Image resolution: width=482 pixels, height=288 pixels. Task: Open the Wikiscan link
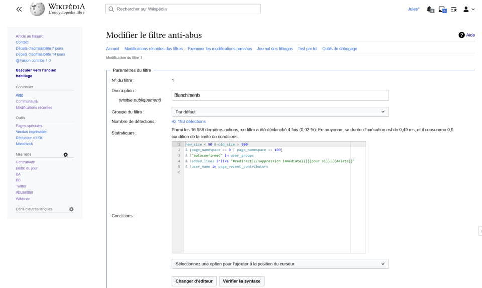23,199
